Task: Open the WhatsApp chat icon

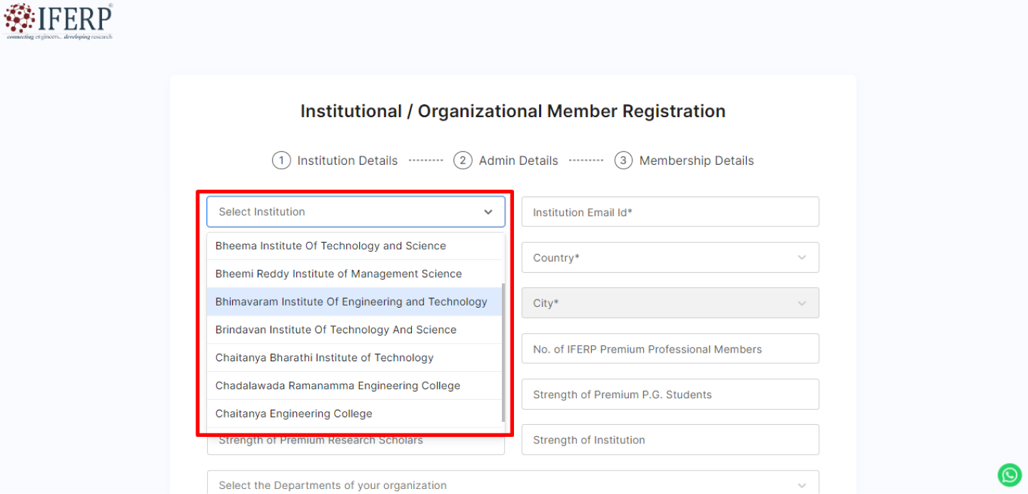Action: pyautogui.click(x=1009, y=475)
